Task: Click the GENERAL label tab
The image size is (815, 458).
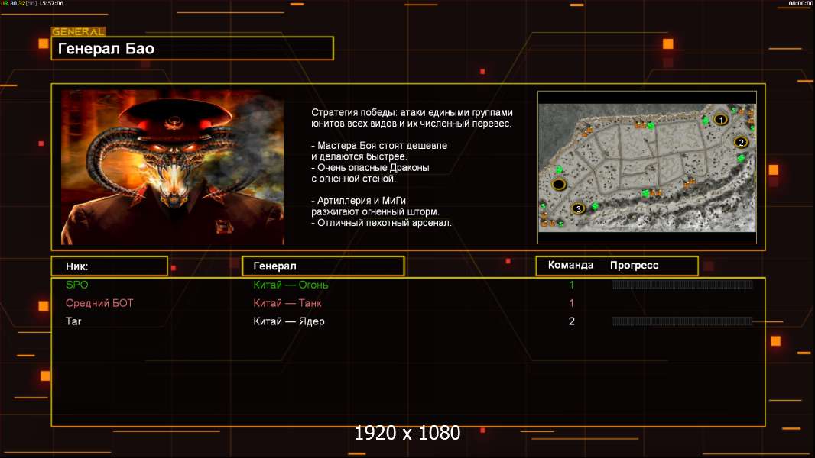Action: [79, 31]
